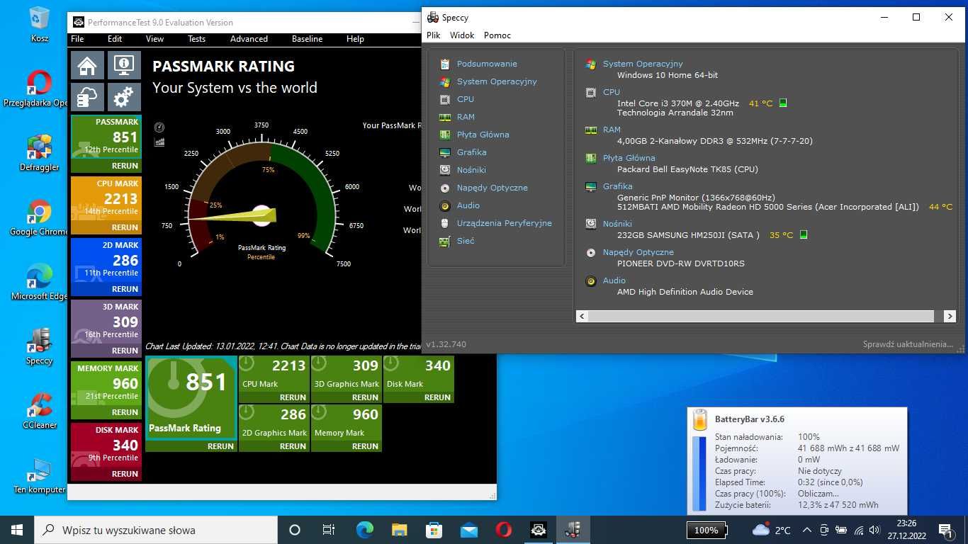Open the System Operacyjny heading link in summary
Screen dimensions: 968x544
click(643, 64)
